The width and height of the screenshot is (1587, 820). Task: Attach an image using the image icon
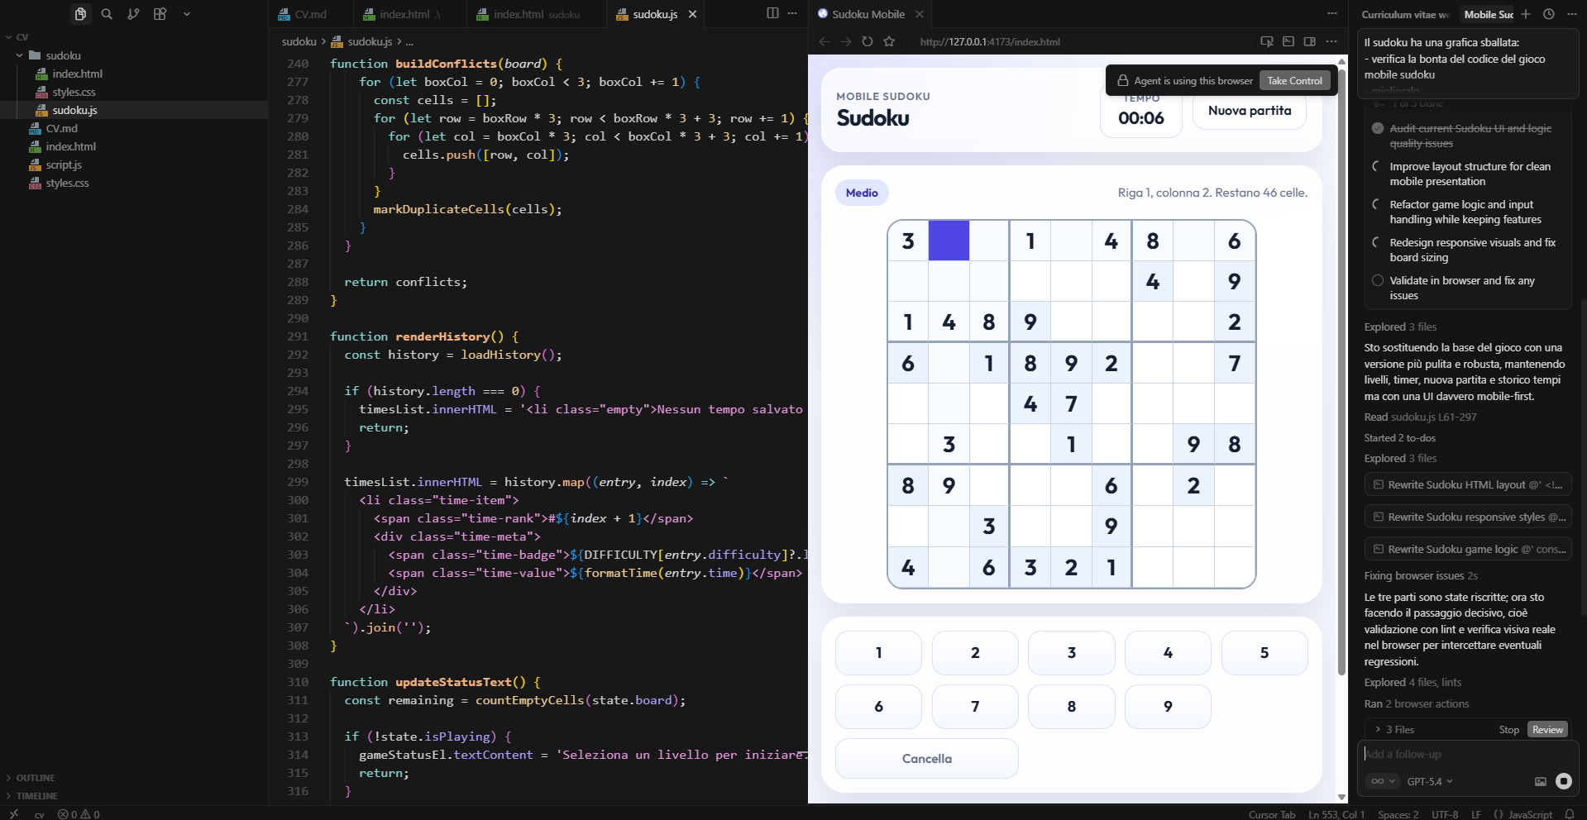tap(1540, 781)
